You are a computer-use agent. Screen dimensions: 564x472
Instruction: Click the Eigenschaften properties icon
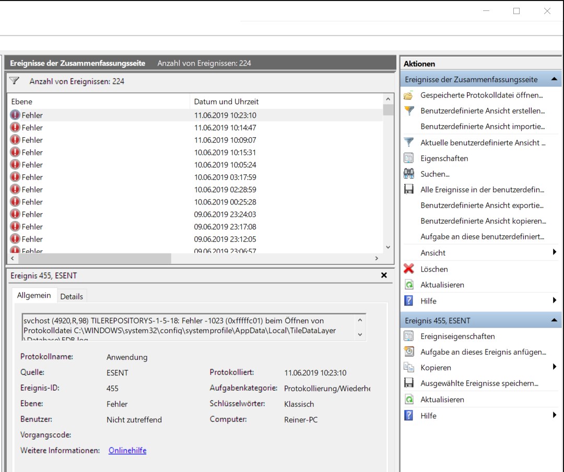[408, 158]
